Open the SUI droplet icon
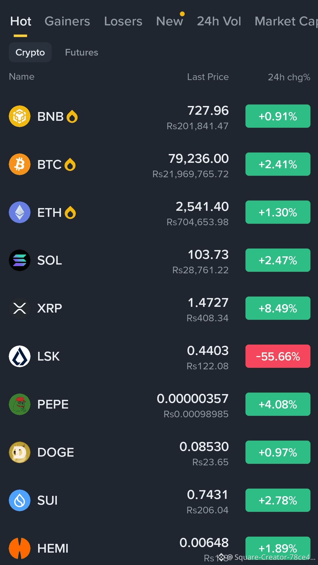318x565 pixels. tap(20, 500)
